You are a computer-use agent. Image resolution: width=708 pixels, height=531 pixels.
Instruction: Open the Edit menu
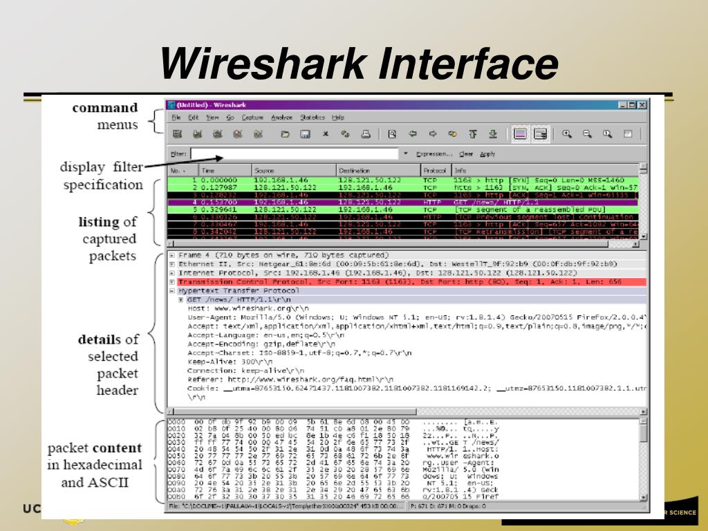click(x=194, y=118)
